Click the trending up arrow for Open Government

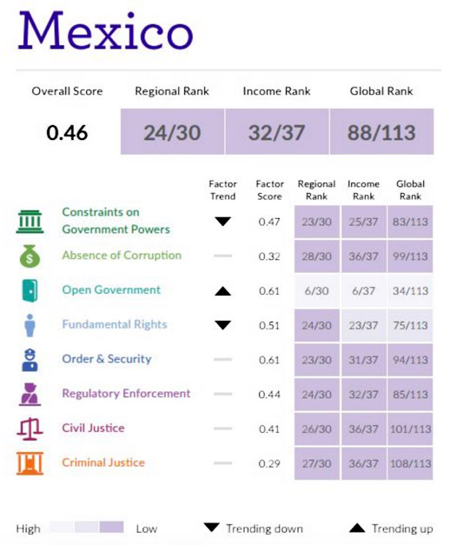[222, 291]
